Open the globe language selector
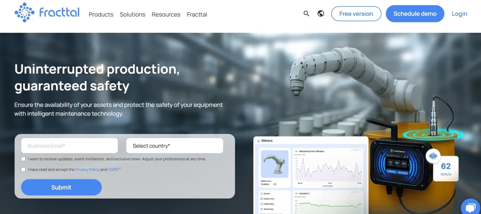Image resolution: width=481 pixels, height=214 pixels. (321, 13)
